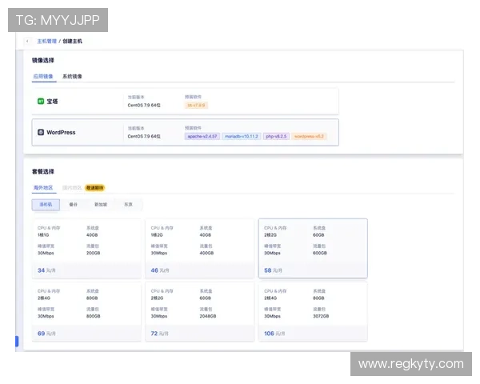Click the php-v8.2.5 tag
This screenshot has height=384, width=480.
pyautogui.click(x=276, y=136)
